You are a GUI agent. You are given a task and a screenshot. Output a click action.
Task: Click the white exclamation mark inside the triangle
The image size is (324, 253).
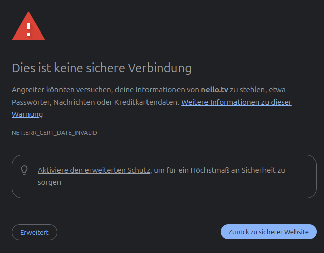28,29
